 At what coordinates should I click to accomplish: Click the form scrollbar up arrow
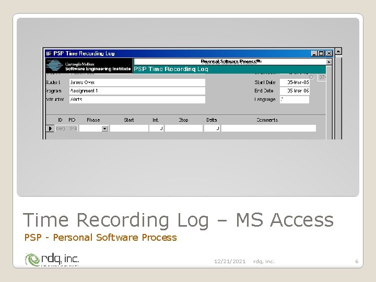[x=329, y=62]
